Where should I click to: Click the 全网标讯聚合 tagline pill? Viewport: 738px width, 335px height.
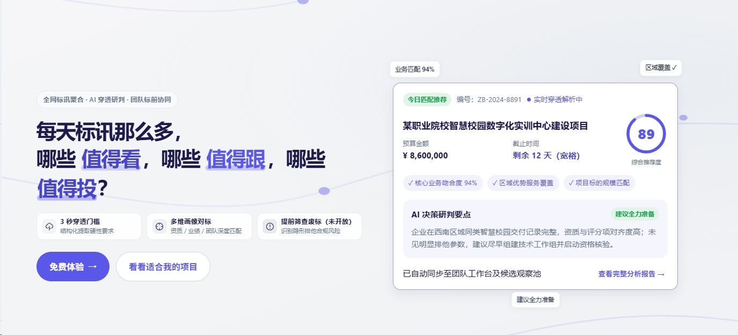pyautogui.click(x=107, y=100)
